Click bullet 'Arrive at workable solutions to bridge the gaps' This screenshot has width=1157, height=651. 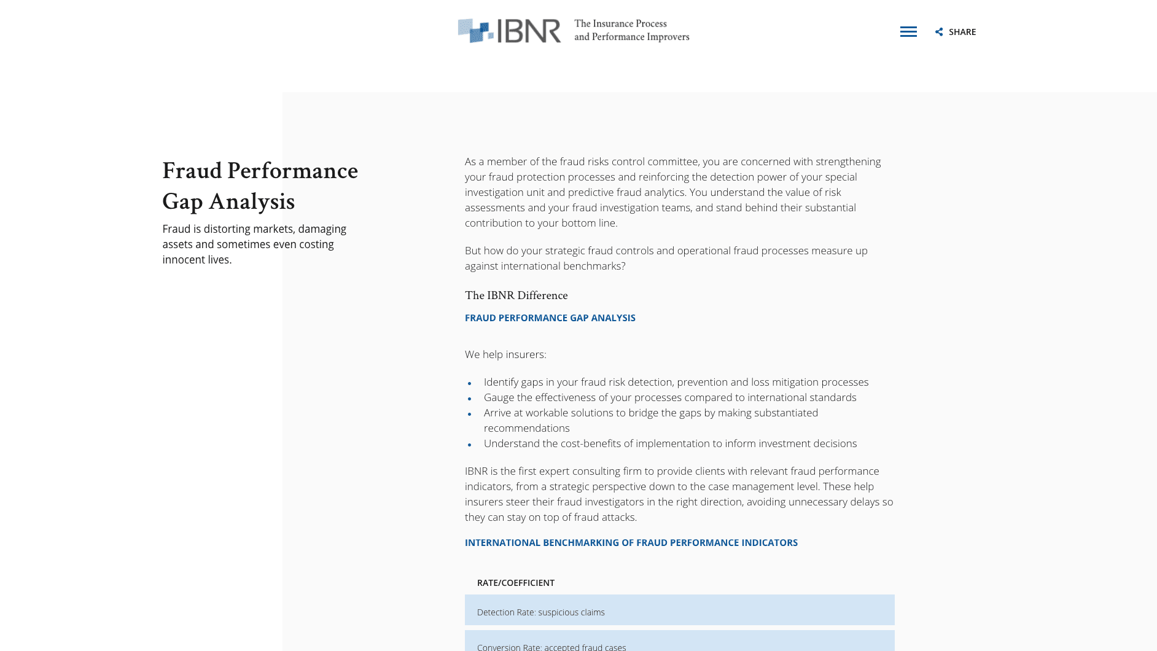651,421
